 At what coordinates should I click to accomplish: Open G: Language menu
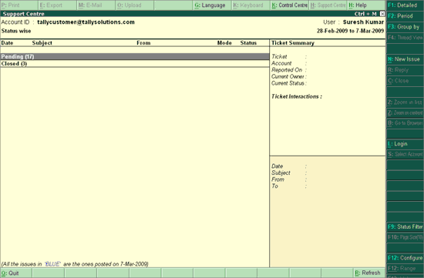pyautogui.click(x=212, y=5)
